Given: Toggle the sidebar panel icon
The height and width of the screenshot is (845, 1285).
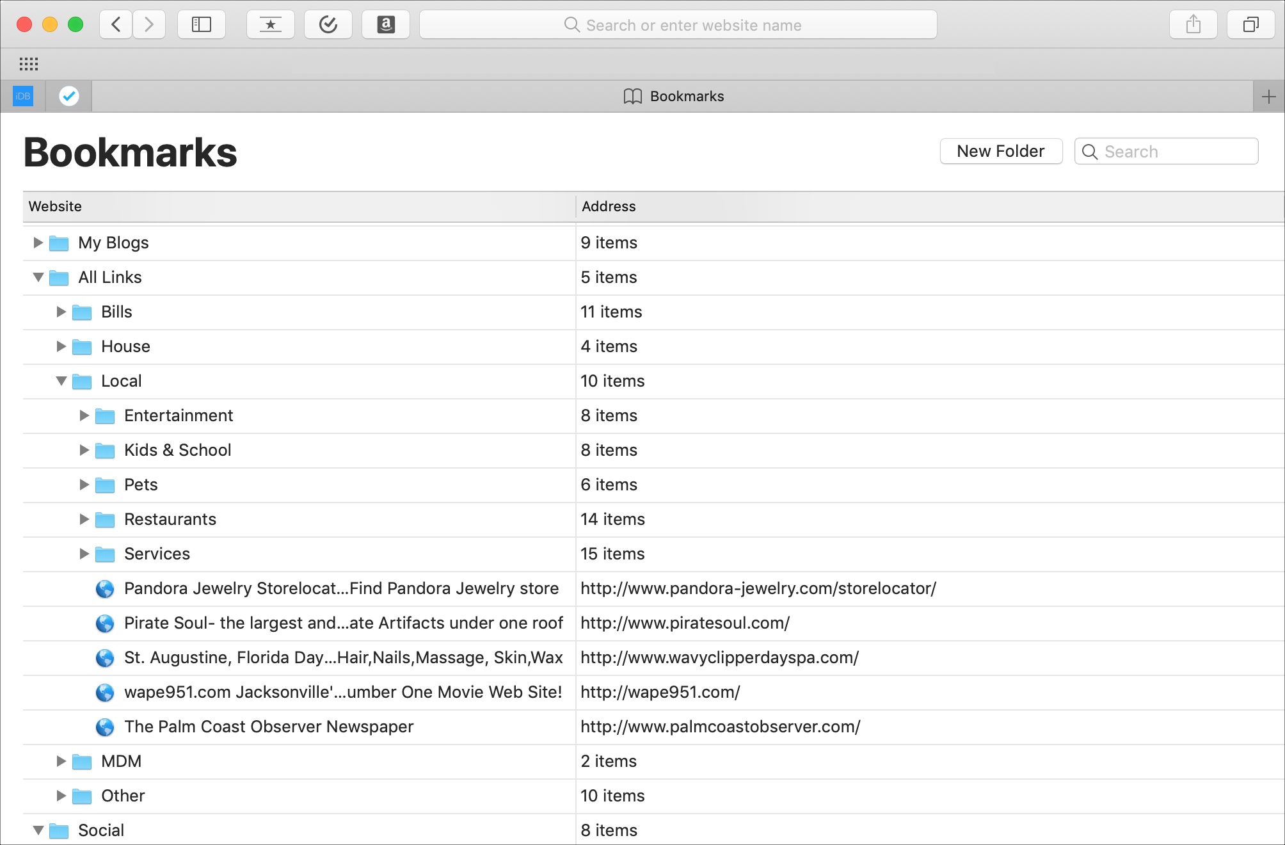Looking at the screenshot, I should point(201,24).
